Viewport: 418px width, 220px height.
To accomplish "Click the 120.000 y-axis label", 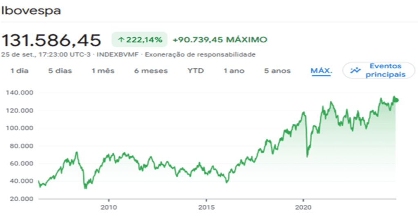I will (20, 110).
